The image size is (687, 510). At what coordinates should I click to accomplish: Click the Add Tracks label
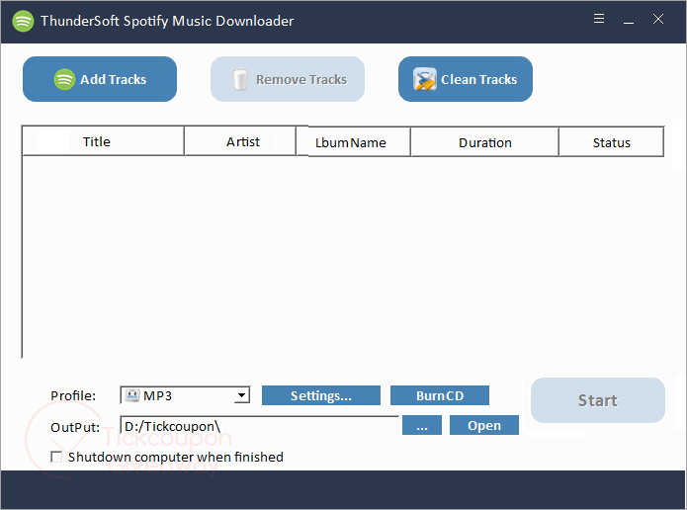[x=113, y=79]
